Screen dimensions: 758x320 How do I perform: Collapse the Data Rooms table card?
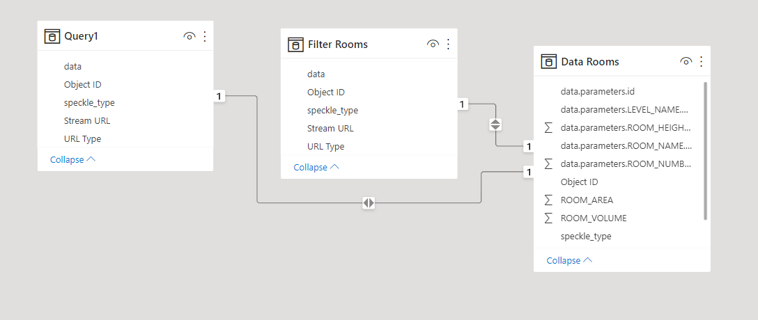click(x=569, y=260)
